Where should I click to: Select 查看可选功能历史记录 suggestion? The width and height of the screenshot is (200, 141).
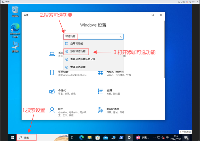pos(93,59)
